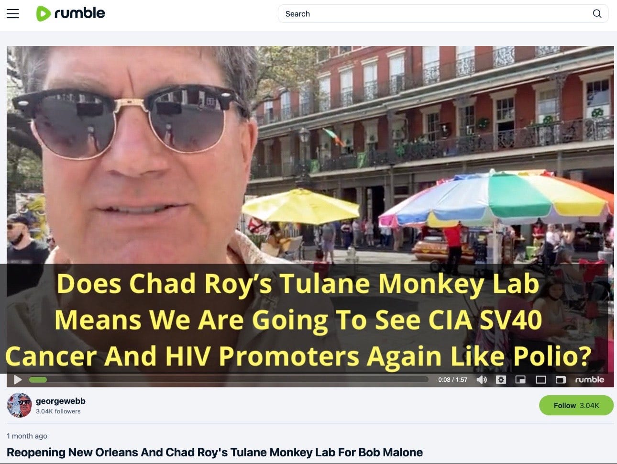Play the video using the play button
Screen dimensions: 617x464
point(18,380)
